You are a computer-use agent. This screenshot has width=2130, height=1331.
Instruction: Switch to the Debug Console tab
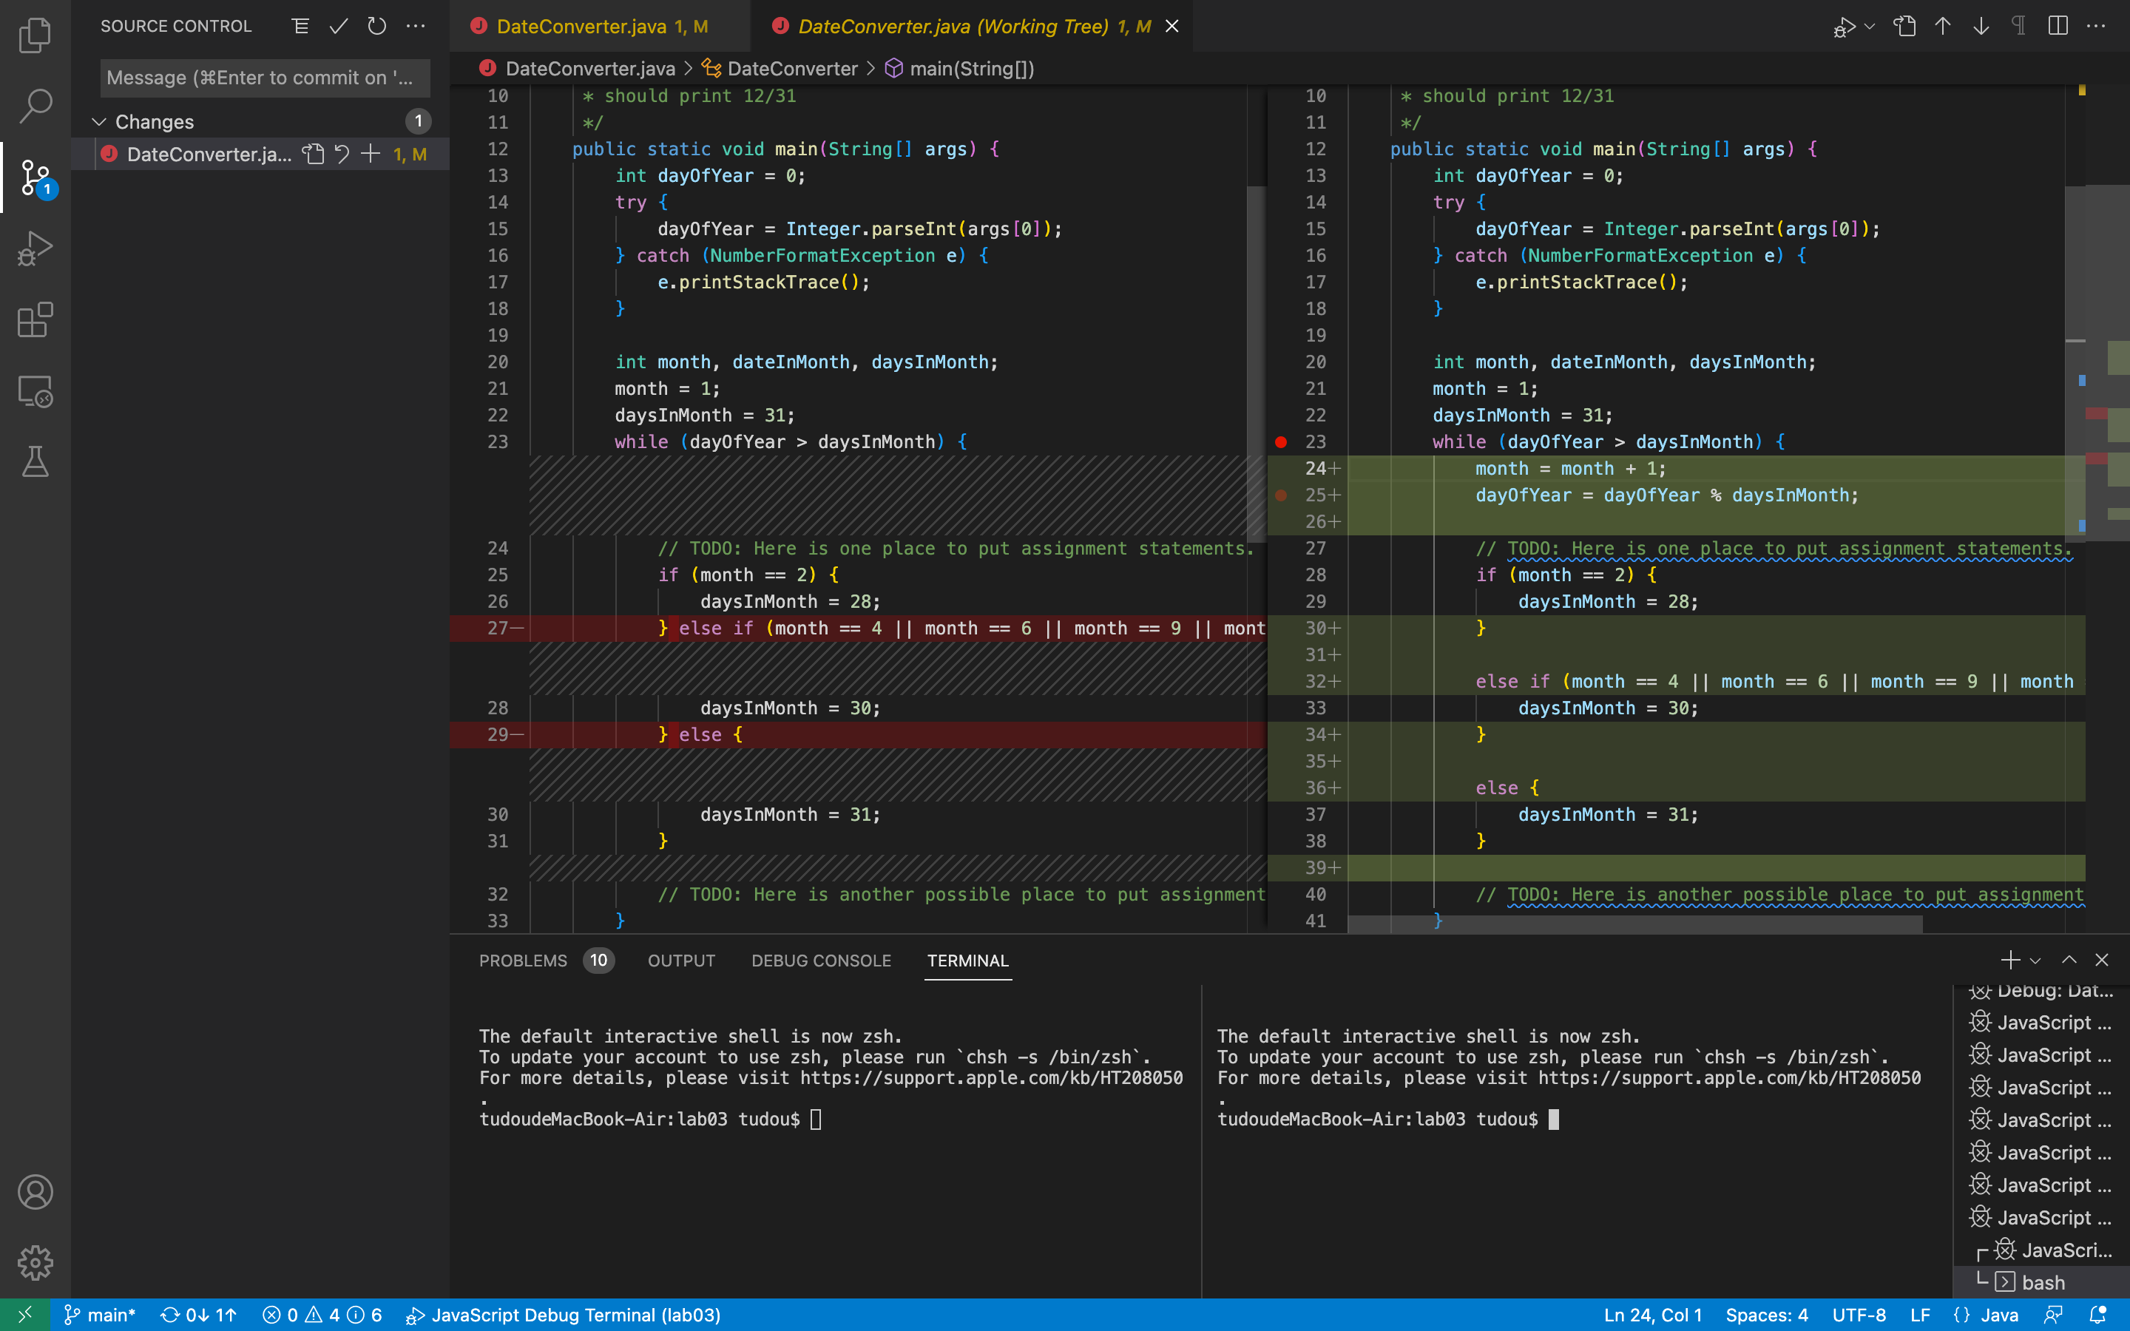point(820,961)
